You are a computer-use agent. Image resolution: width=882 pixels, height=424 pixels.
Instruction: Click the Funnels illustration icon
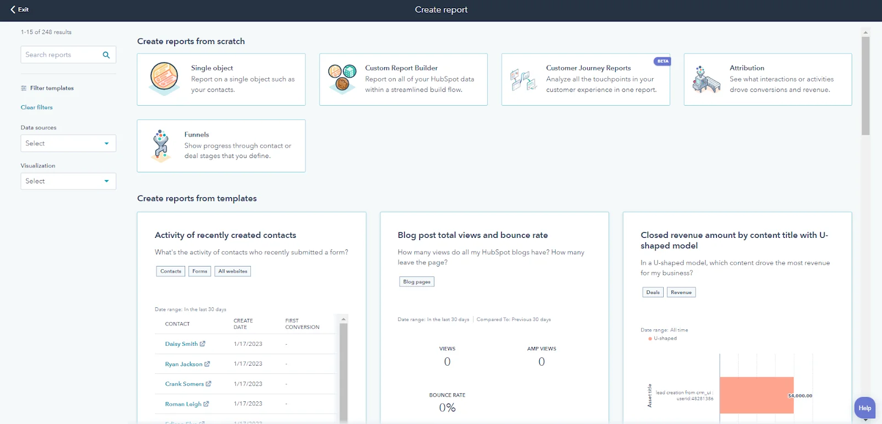pos(161,146)
